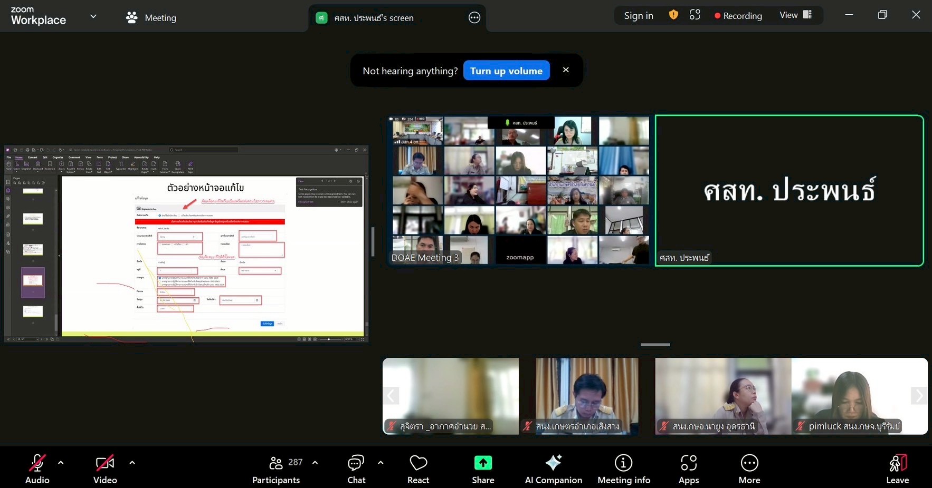Open the Apps panel
The image size is (932, 488).
click(x=688, y=469)
